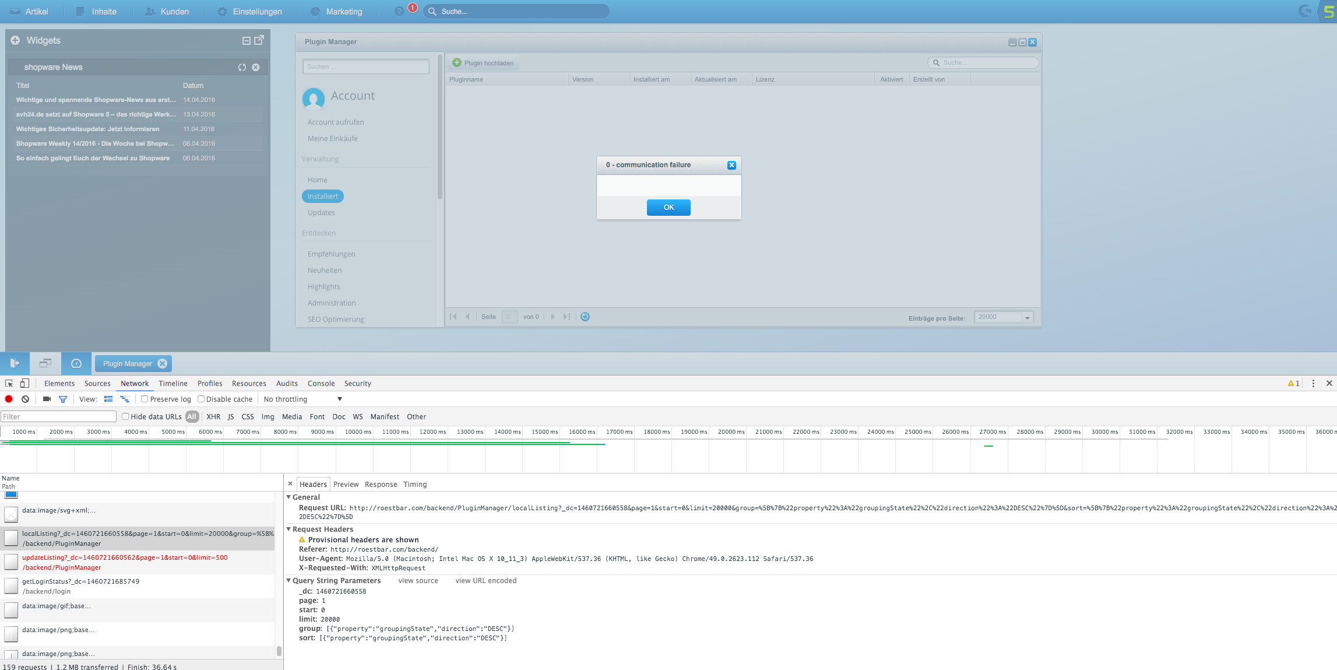The height and width of the screenshot is (670, 1337).
Task: Close the request details pane
Action: tap(290, 483)
